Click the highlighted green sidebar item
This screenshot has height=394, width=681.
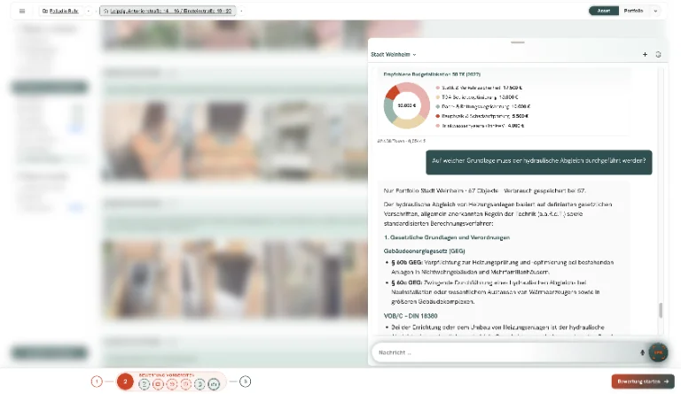point(49,87)
